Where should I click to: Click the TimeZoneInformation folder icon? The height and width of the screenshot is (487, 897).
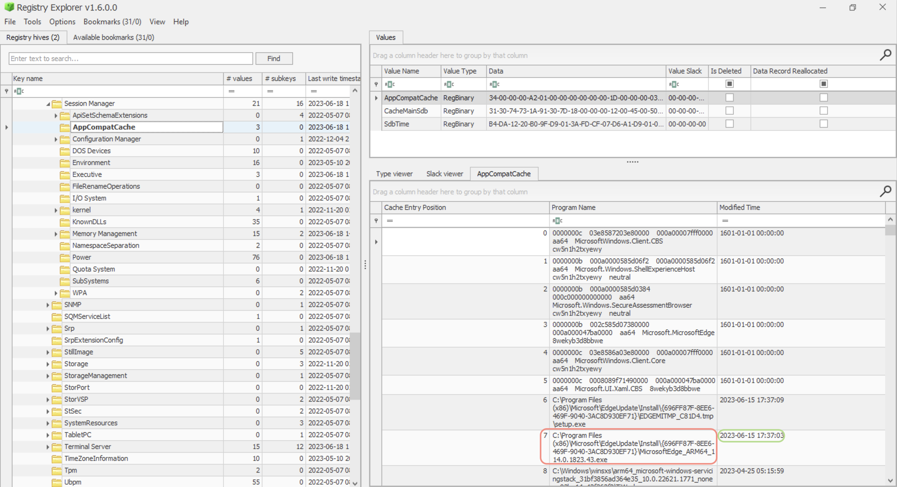pyautogui.click(x=57, y=458)
